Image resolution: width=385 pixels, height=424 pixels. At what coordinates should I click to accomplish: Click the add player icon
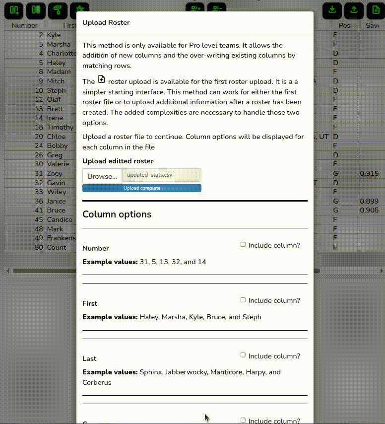[x=195, y=9]
